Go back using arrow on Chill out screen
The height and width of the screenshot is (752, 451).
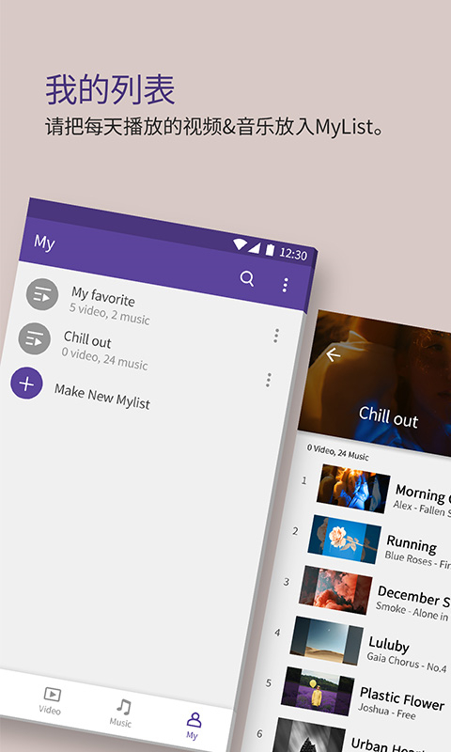point(333,355)
